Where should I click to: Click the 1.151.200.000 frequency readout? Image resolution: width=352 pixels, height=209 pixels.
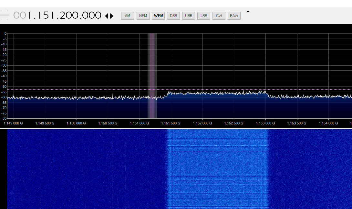click(x=57, y=15)
